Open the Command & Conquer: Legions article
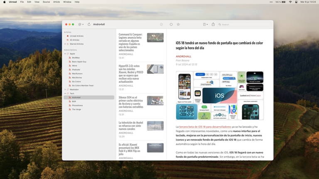The image size is (319, 179). pyautogui.click(x=141, y=46)
